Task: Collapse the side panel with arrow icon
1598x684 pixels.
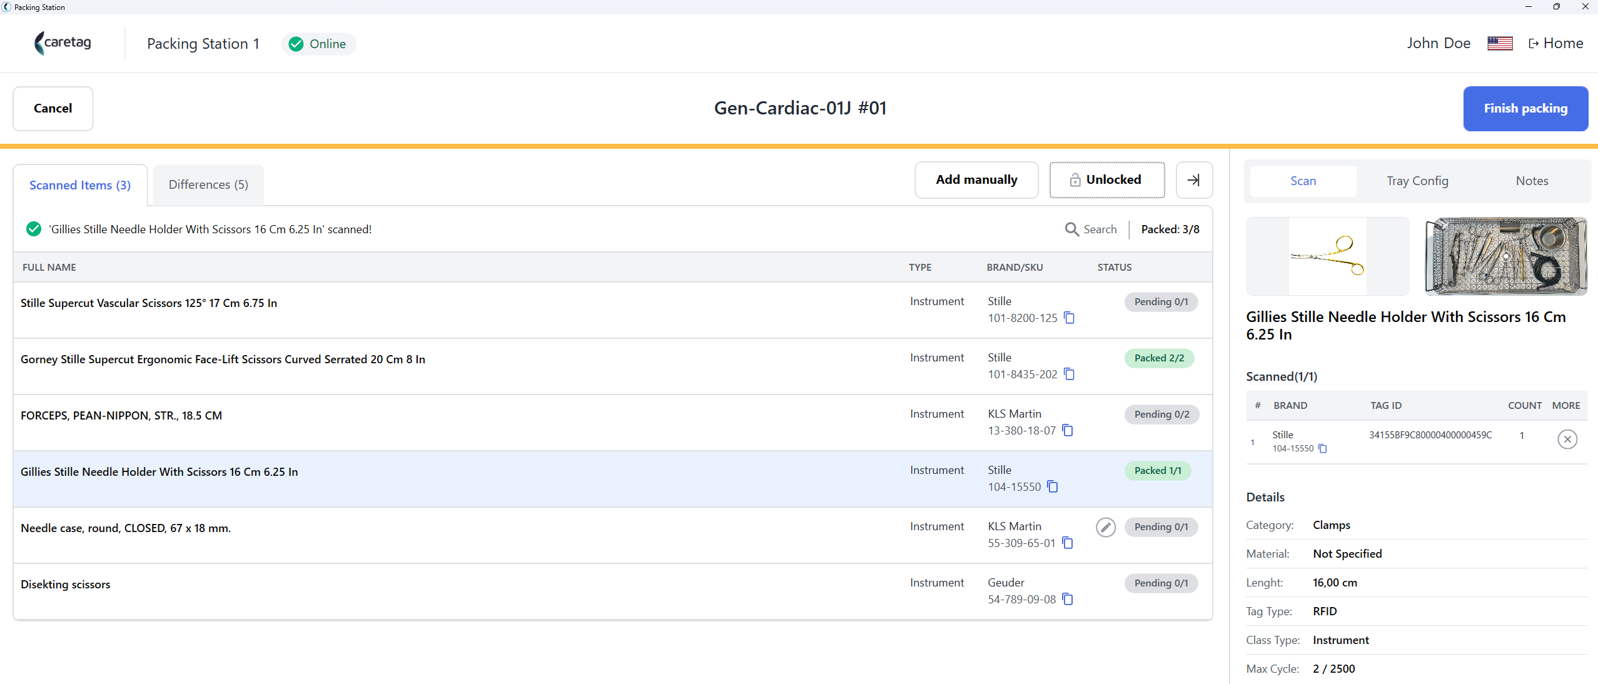Action: [1194, 180]
